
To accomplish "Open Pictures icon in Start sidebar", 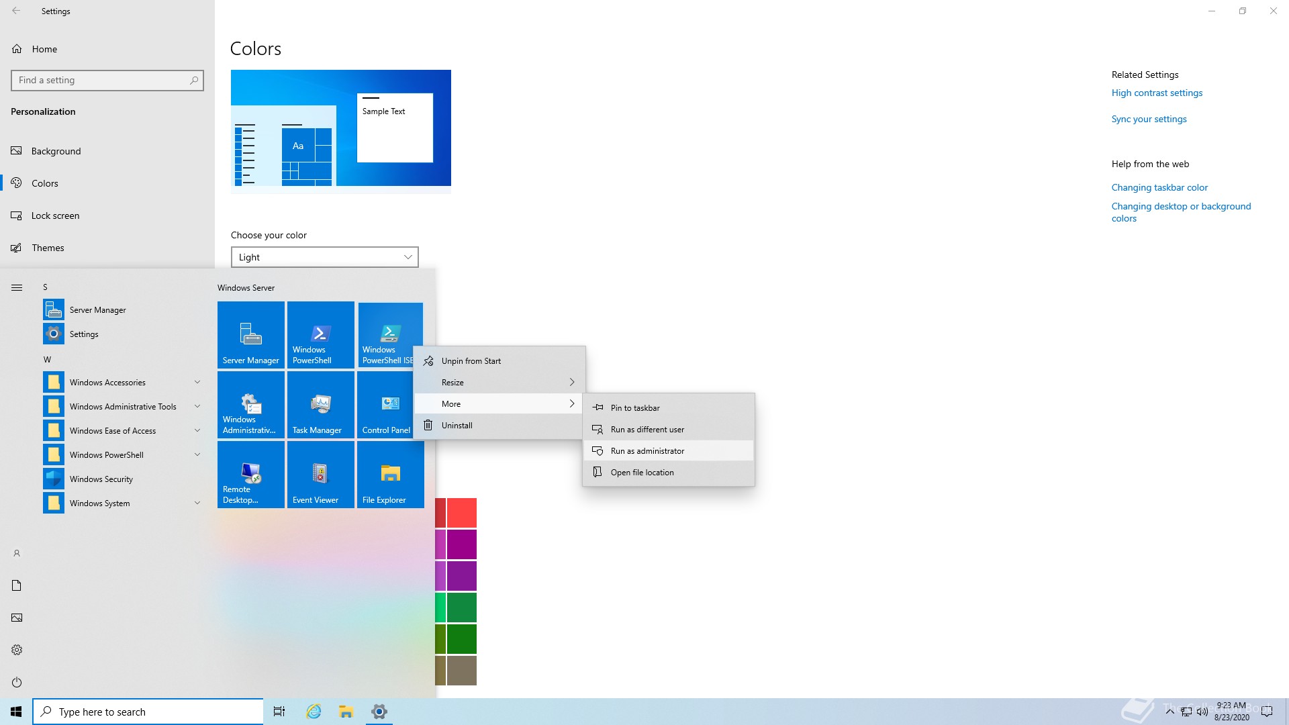I will [17, 618].
